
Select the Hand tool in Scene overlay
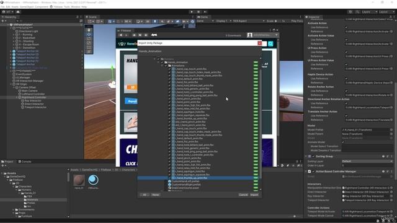89,30
